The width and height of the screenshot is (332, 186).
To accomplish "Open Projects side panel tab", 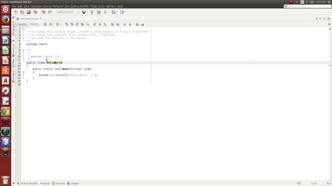I will tap(13, 75).
